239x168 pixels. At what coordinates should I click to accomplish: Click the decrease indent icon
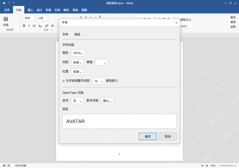91,17
